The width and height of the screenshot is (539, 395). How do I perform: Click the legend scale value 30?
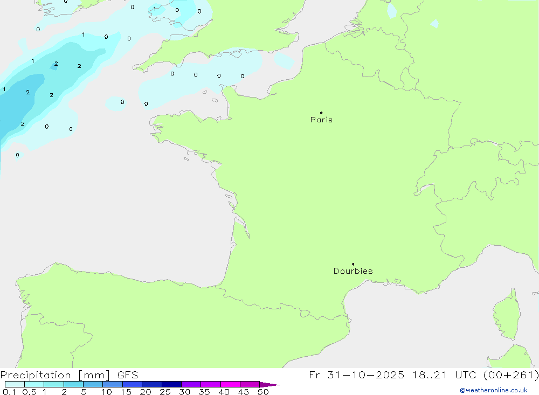pos(184,392)
